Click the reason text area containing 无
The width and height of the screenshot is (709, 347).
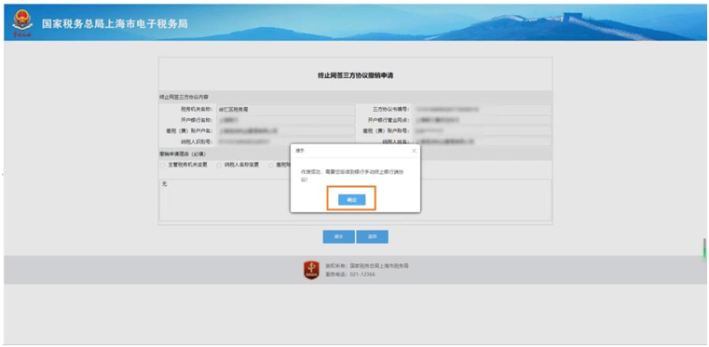click(x=355, y=200)
